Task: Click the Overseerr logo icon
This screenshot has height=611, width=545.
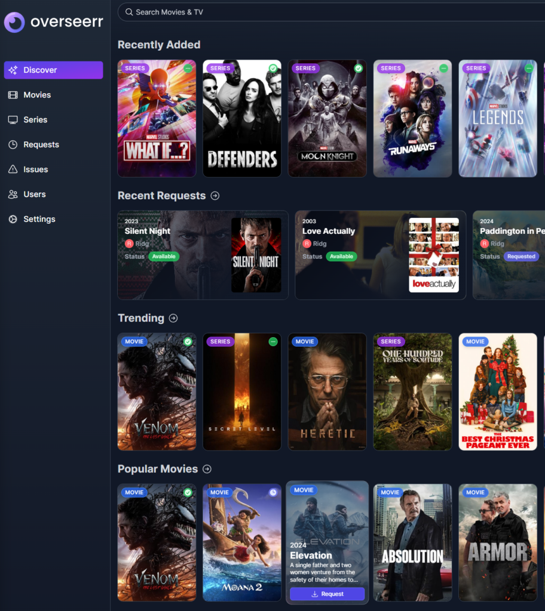Action: [14, 22]
